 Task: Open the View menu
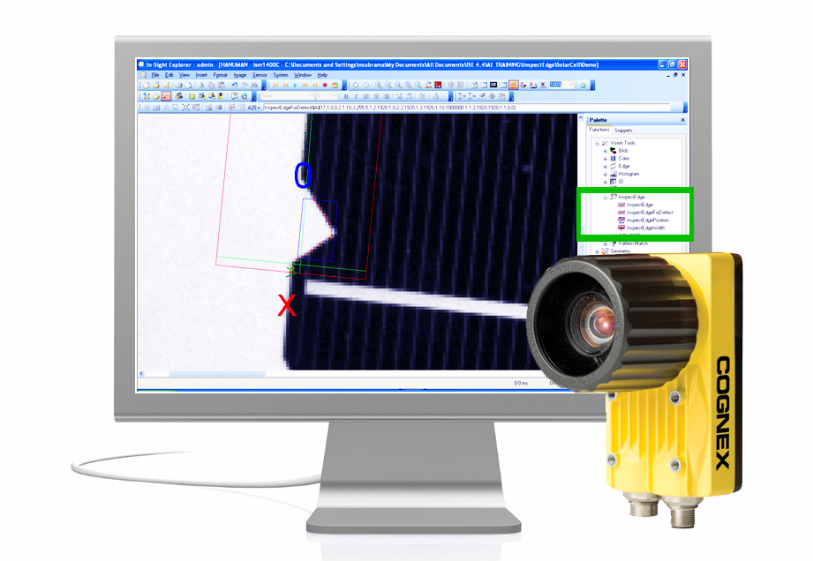click(x=184, y=75)
